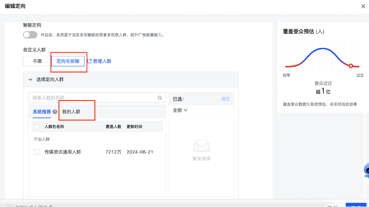
Task: Click the magnifier search icon
Action: coord(160,97)
